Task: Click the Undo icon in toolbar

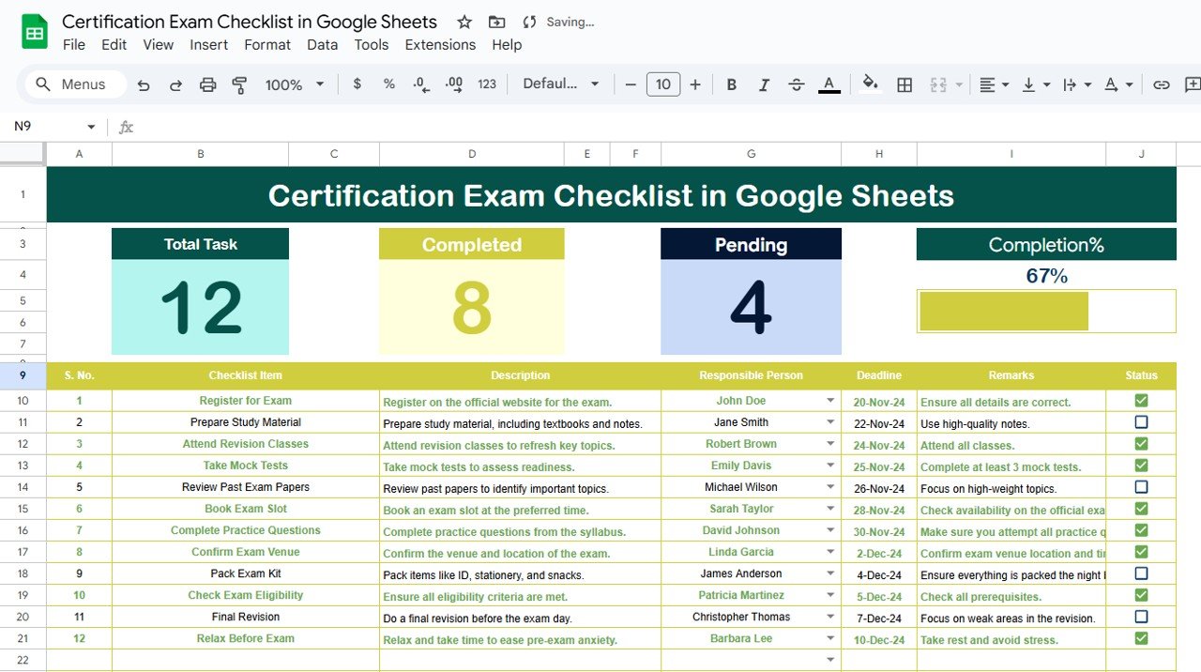Action: pyautogui.click(x=144, y=84)
